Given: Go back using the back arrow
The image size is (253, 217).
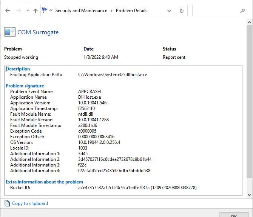Looking at the screenshot, I should click(x=8, y=11).
